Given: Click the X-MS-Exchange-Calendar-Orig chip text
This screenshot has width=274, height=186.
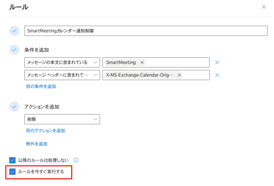Looking at the screenshot, I should point(140,75).
